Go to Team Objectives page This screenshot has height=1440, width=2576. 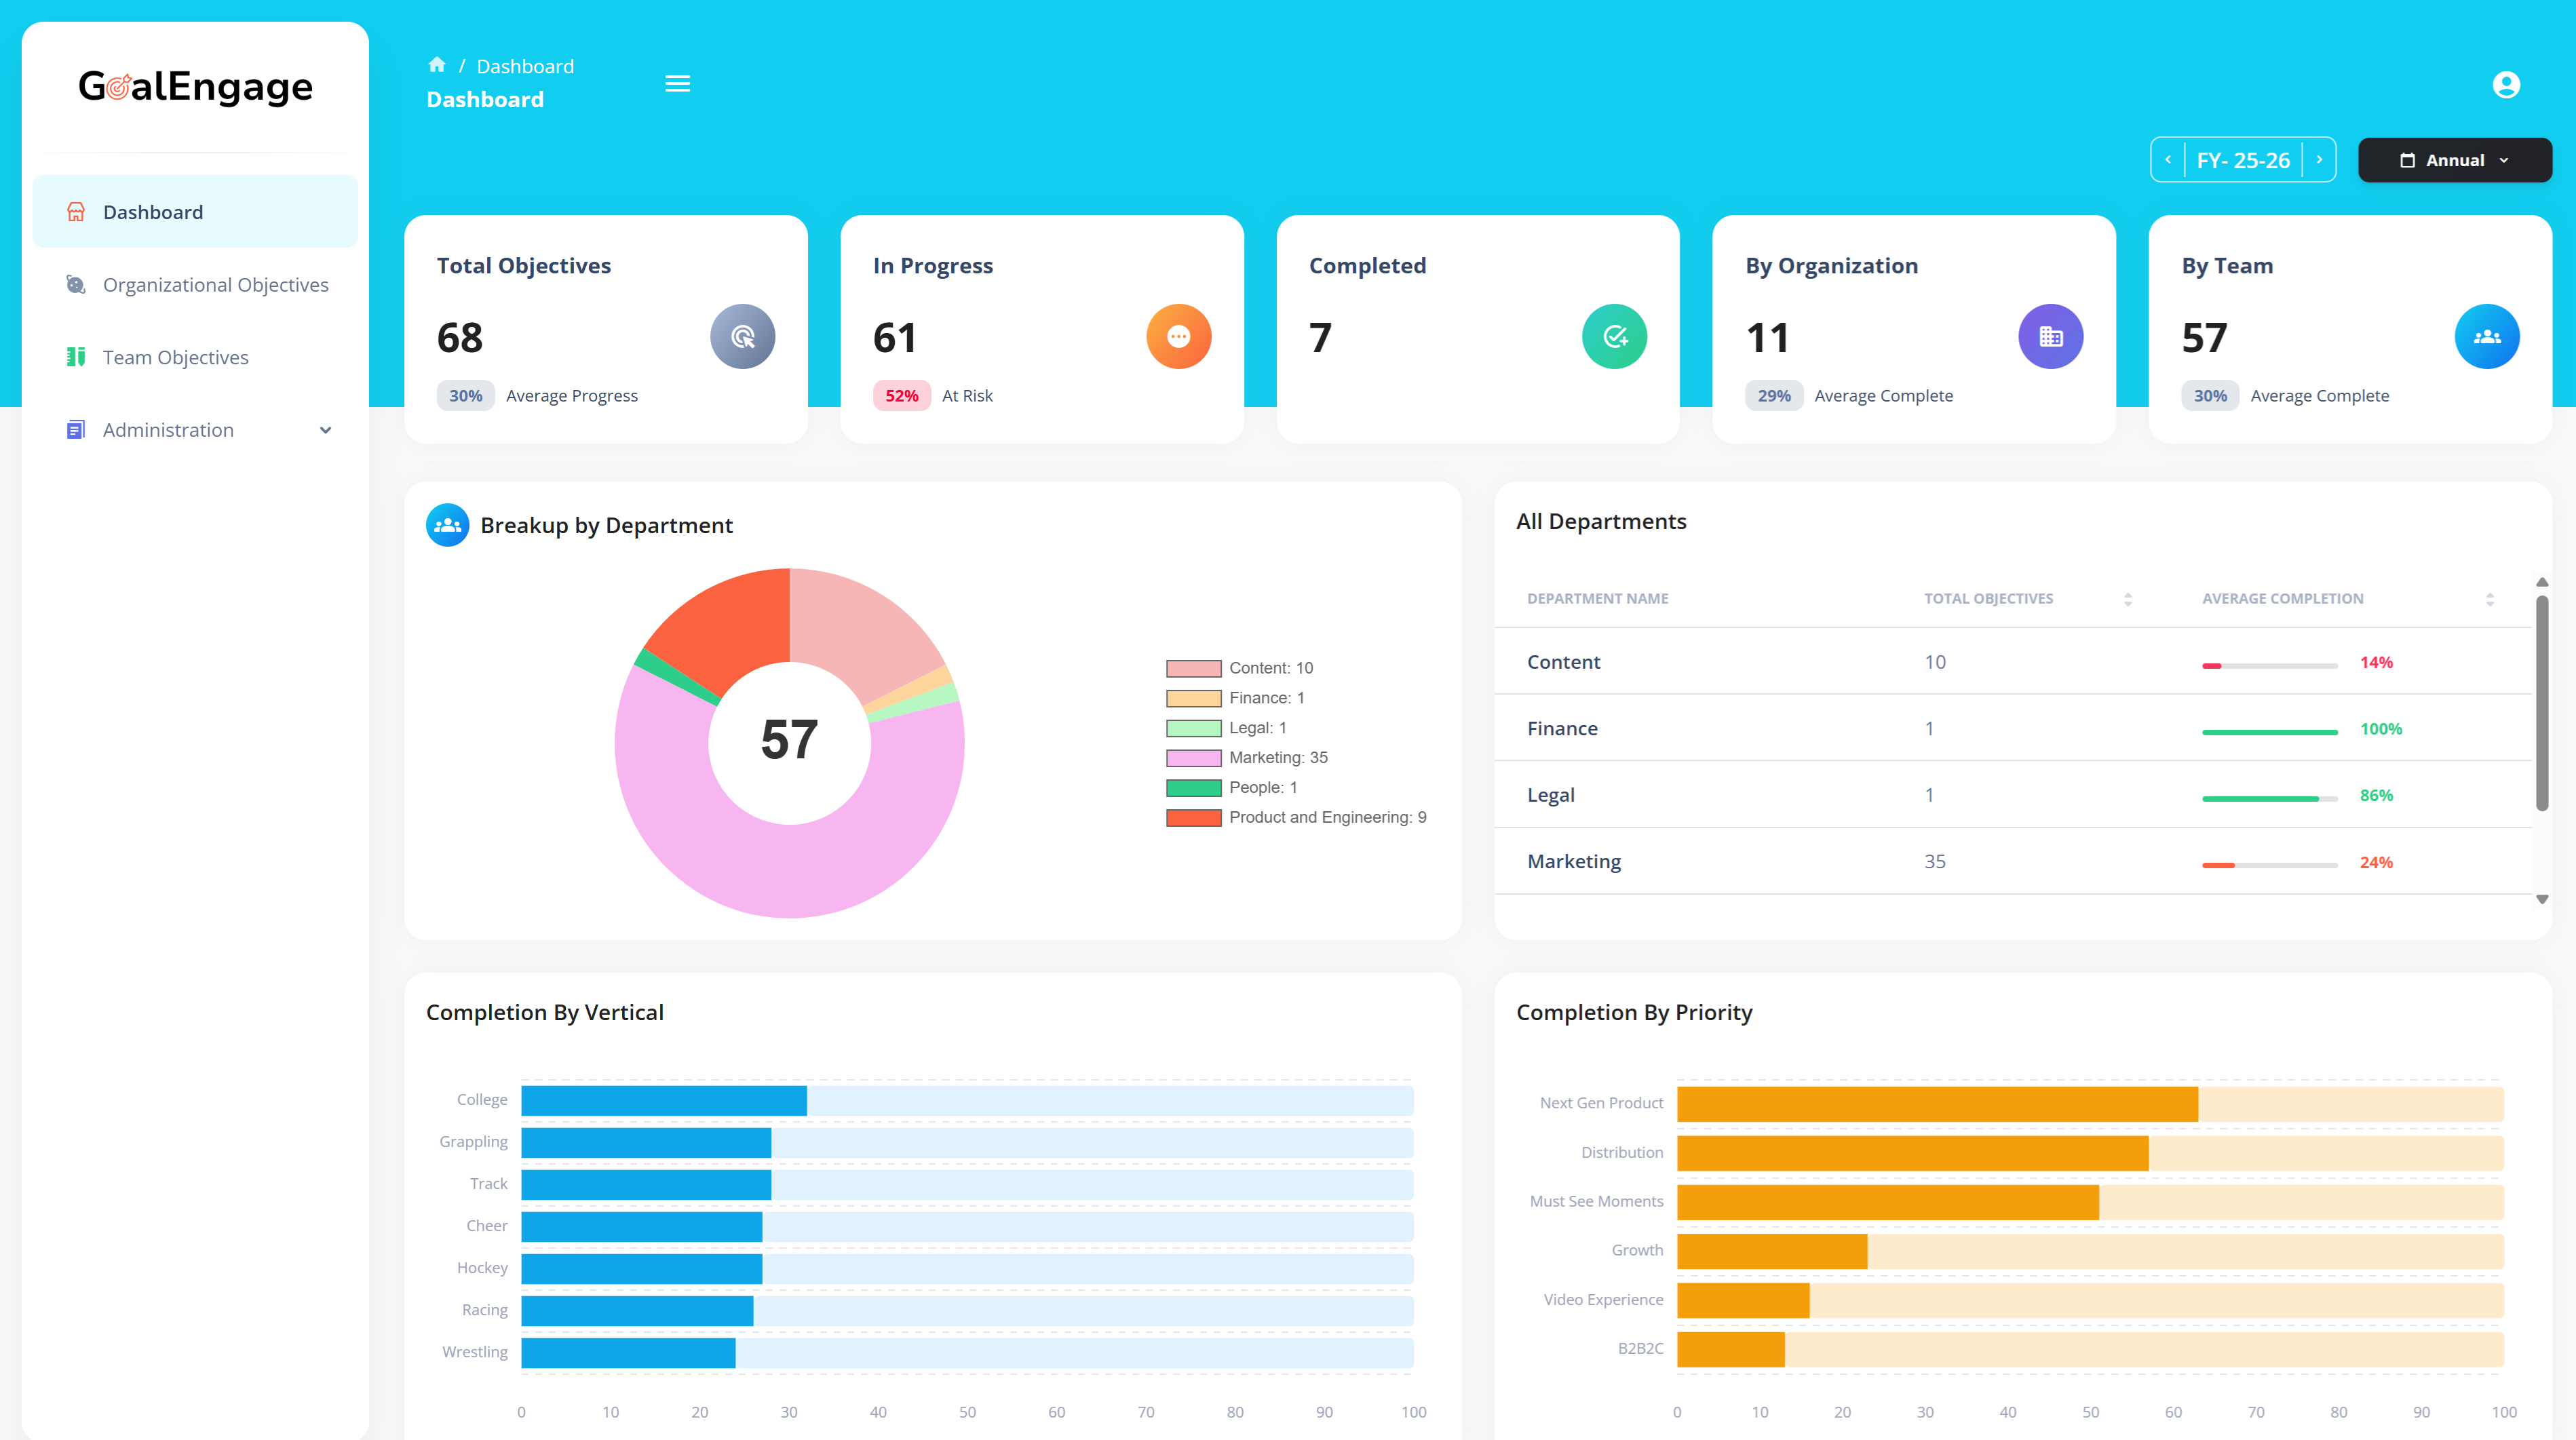tap(175, 357)
